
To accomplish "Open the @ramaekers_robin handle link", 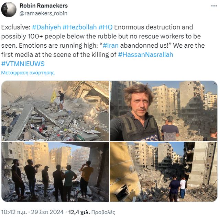I will click(43, 13).
